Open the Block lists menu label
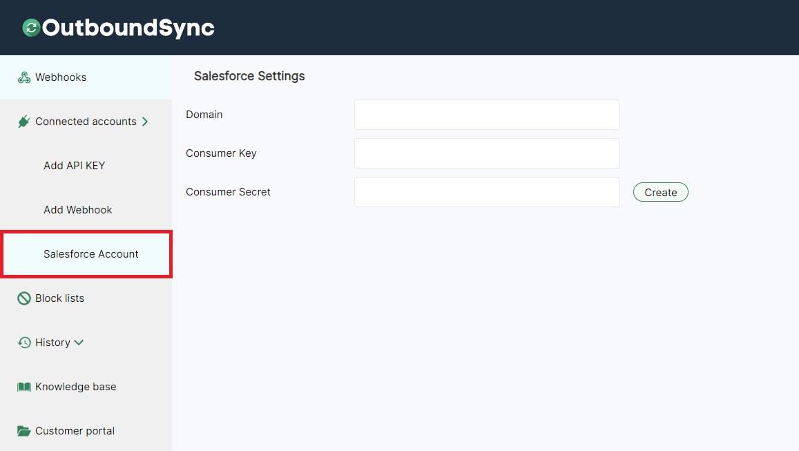Viewport: 799px width, 451px height. (x=59, y=298)
